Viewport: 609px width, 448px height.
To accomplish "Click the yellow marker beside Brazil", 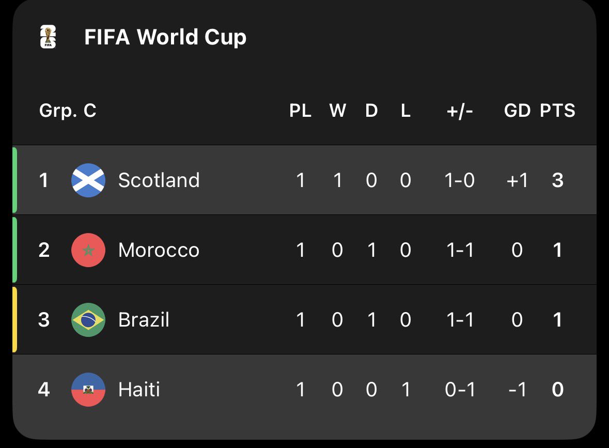I will click(x=14, y=320).
